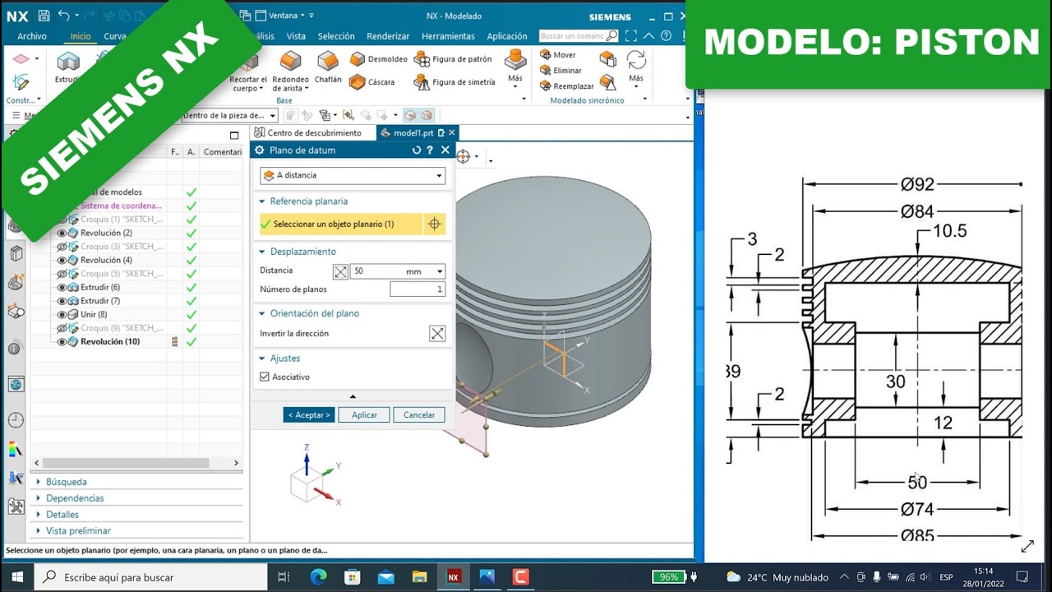Toggle the Asociativo checkbox
The width and height of the screenshot is (1052, 592).
tap(265, 377)
